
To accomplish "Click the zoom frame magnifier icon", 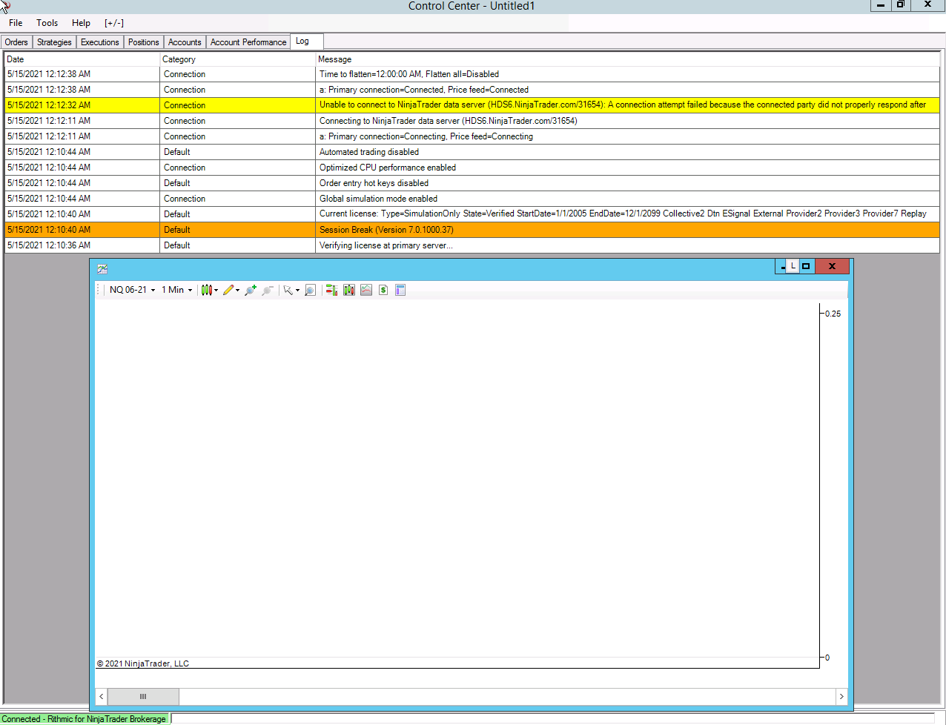I will (311, 290).
